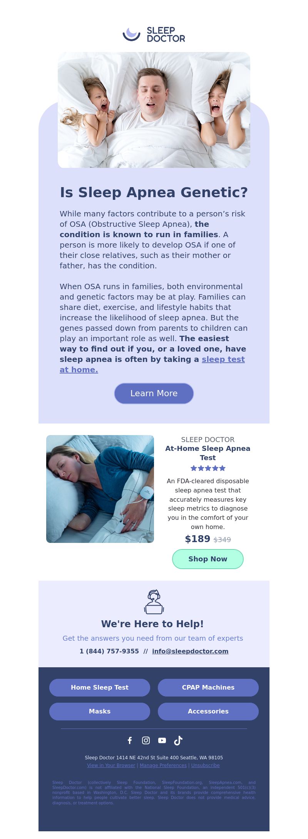
Task: Open the TikTok social icon
Action: 178,740
